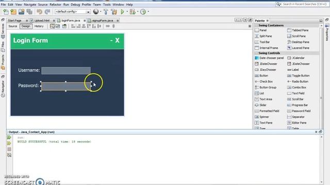Click the first alignment icon in designer toolbar
This screenshot has height=185, width=330.
click(73, 26)
